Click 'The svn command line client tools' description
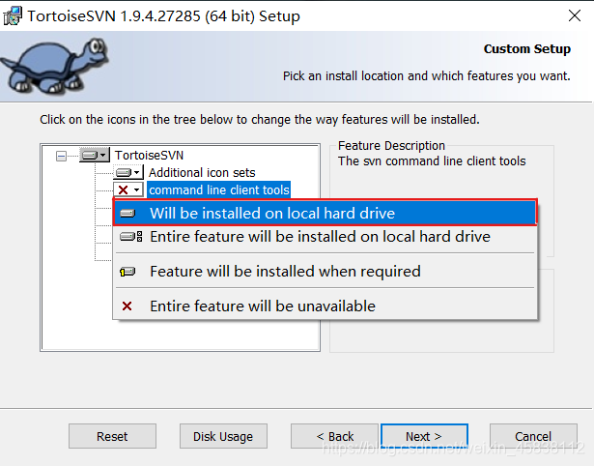The image size is (594, 466). 432,161
